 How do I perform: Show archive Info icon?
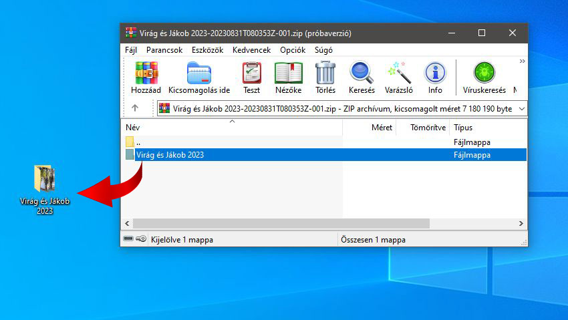(435, 73)
